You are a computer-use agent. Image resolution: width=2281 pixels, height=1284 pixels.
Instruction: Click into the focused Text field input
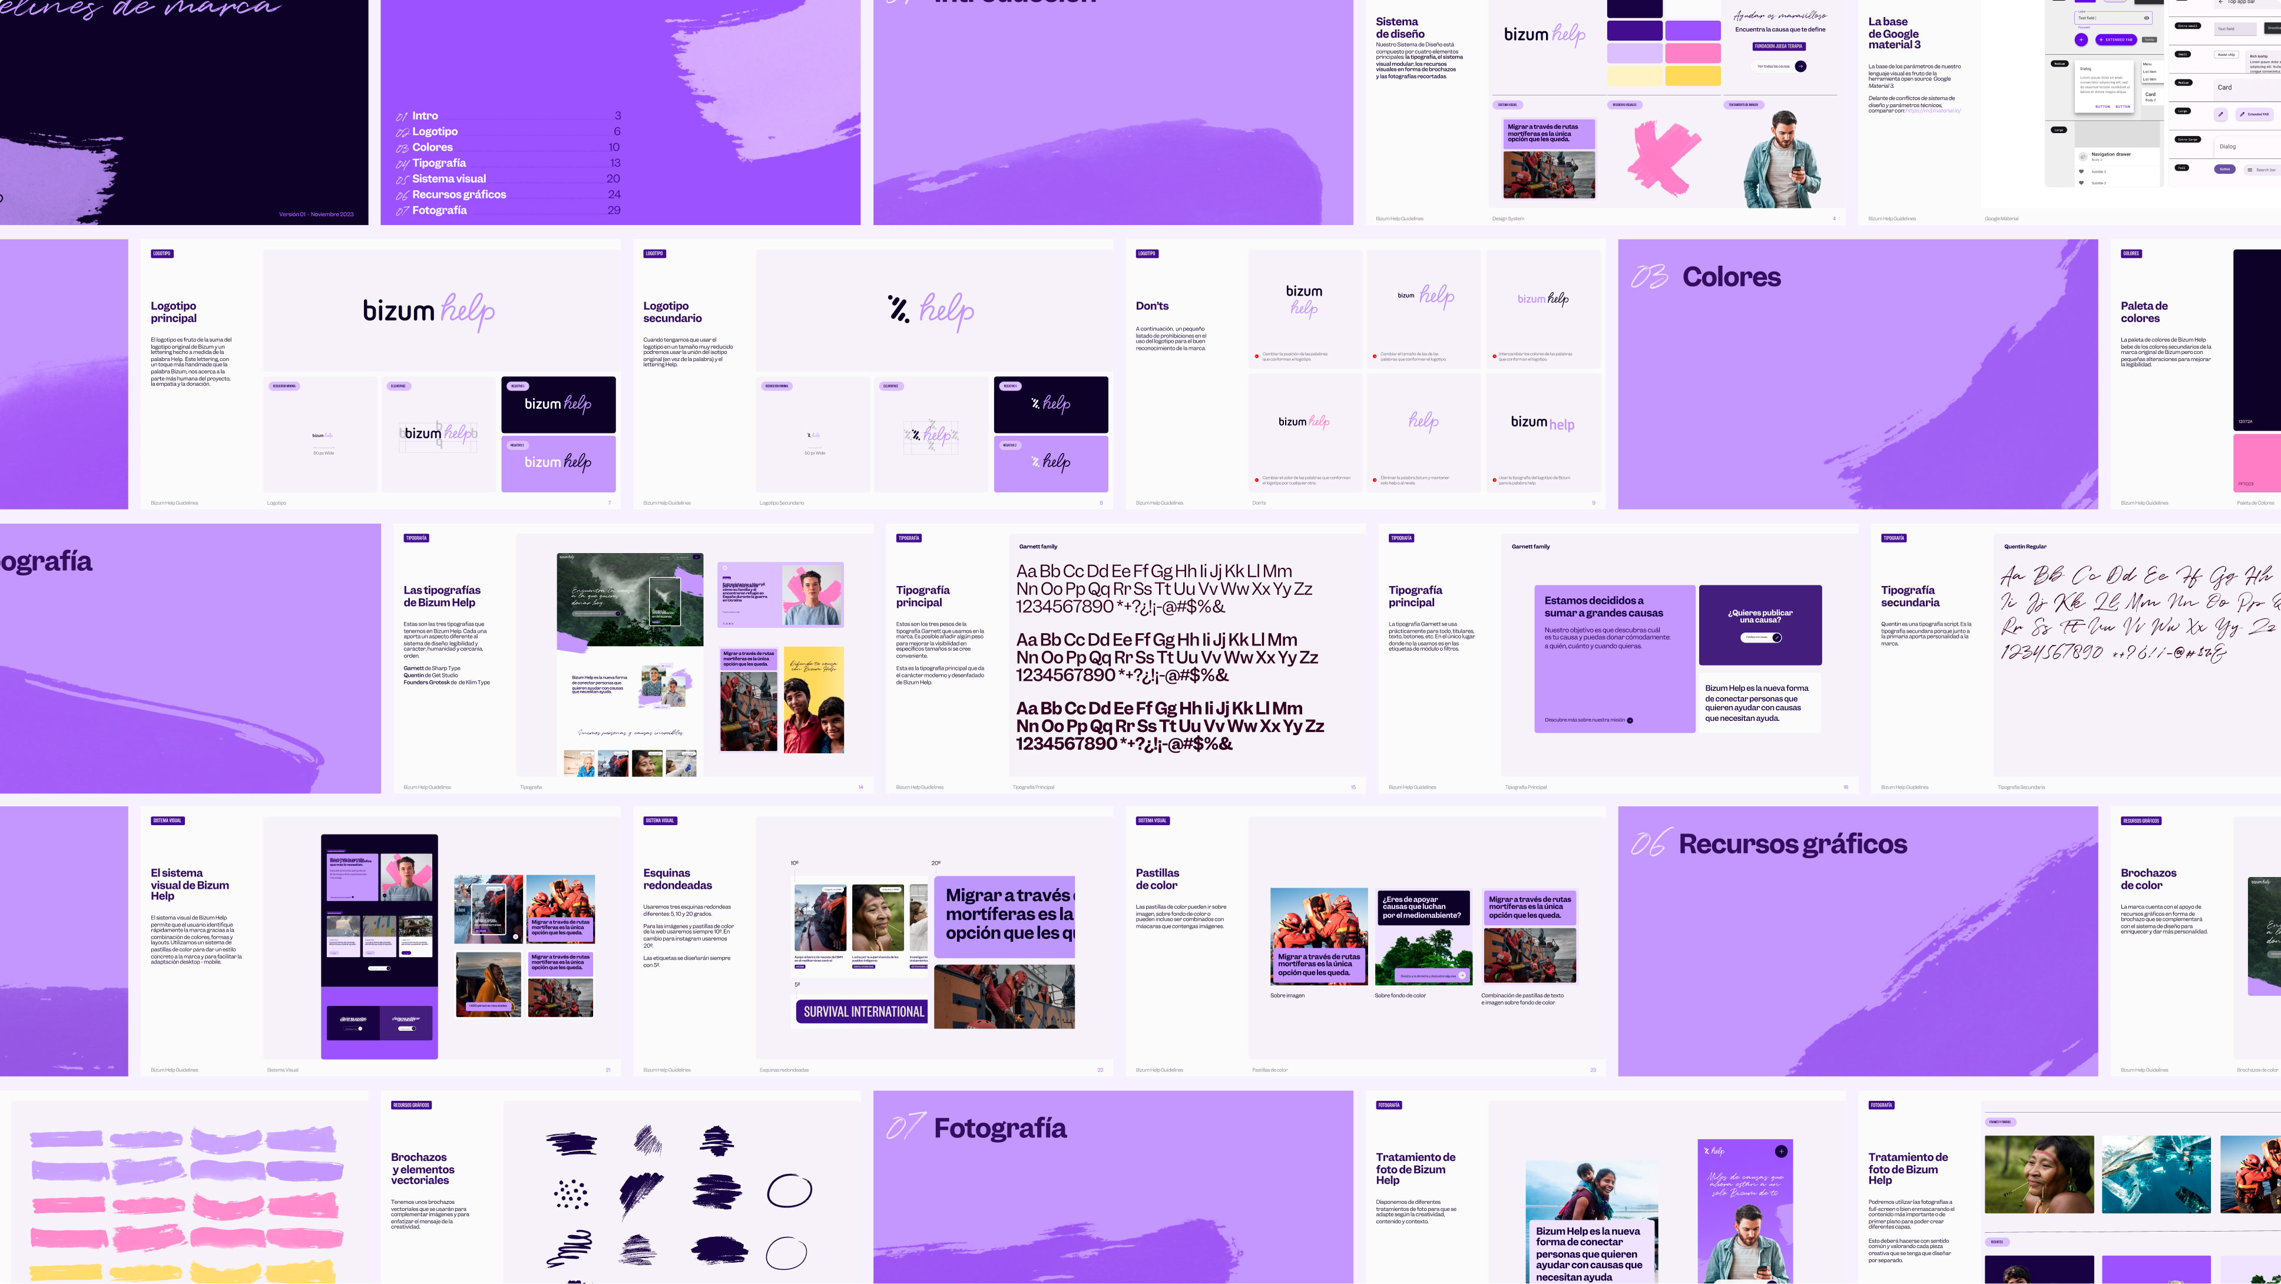[x=2114, y=18]
